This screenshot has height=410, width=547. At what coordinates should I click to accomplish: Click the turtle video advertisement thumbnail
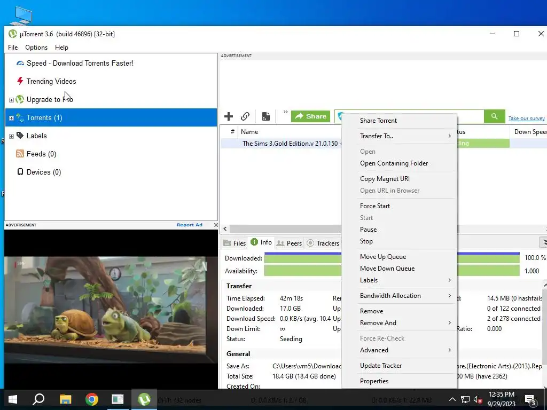111,310
